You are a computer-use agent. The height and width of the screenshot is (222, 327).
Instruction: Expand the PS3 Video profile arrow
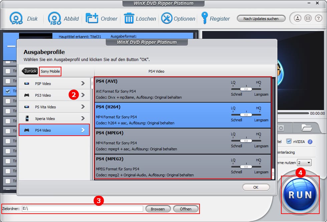coord(83,95)
